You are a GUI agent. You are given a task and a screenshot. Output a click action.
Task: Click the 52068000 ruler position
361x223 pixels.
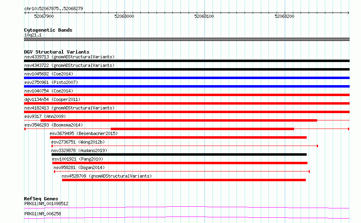point(124,16)
